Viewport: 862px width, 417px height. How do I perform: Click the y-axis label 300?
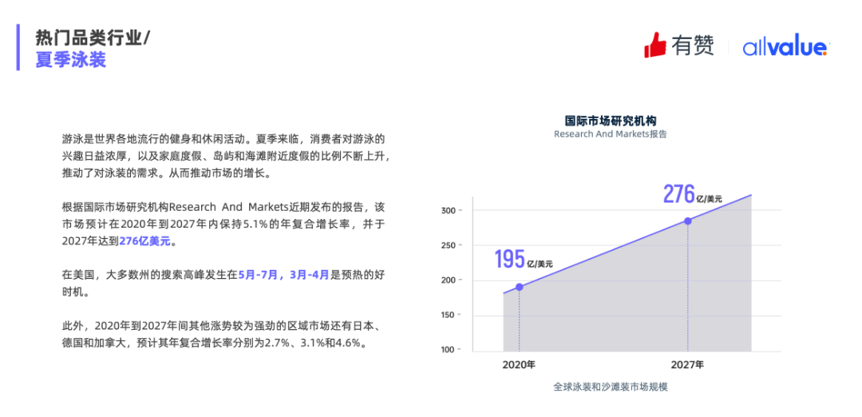tap(449, 211)
